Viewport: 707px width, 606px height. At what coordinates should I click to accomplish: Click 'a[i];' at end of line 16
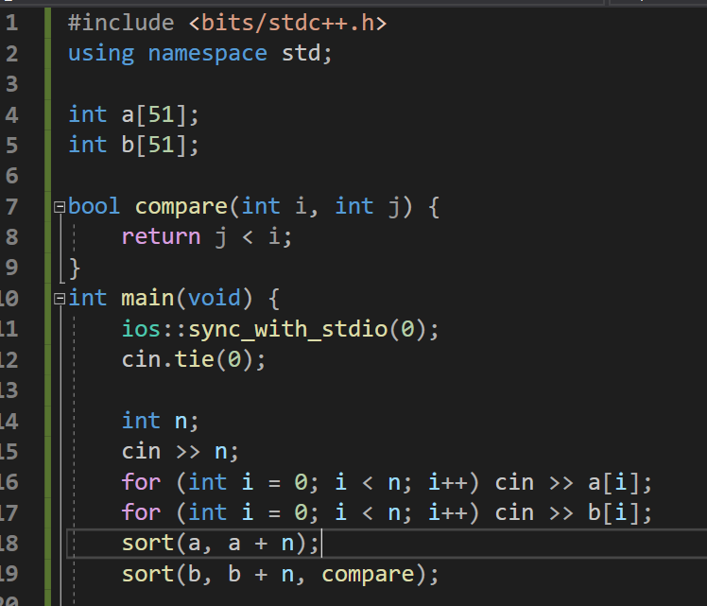[x=620, y=483]
